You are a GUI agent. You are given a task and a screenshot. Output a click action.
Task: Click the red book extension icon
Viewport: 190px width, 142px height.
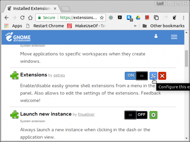coord(147,18)
